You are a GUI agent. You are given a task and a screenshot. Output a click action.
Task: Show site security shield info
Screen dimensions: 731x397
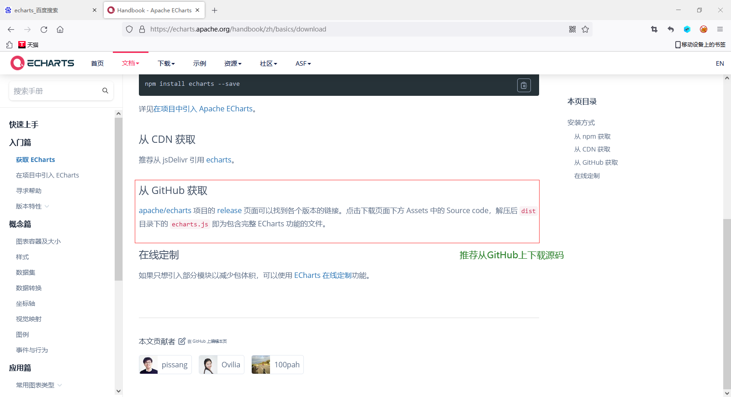pyautogui.click(x=129, y=29)
